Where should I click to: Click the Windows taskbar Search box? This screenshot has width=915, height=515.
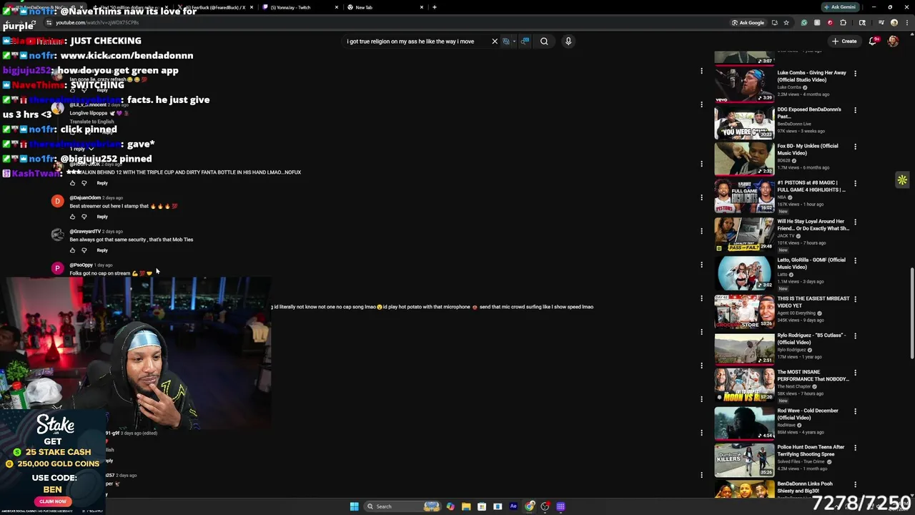404,506
